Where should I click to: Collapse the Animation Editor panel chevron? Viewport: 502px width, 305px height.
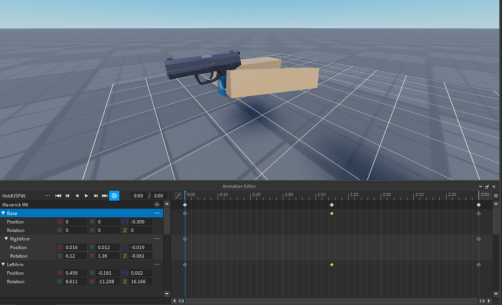[480, 187]
